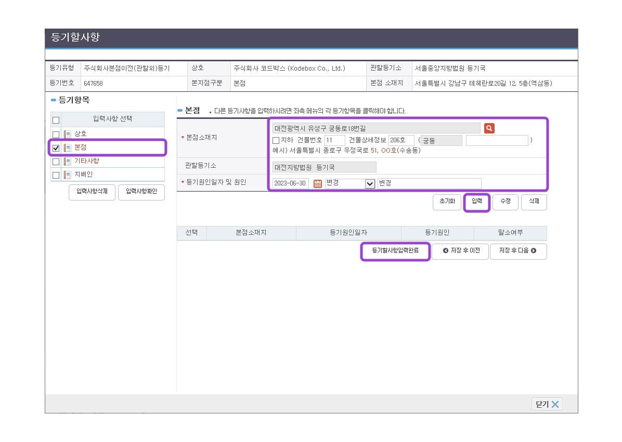Open the 변경 registration cause dropdown
622x442 pixels.
370,183
